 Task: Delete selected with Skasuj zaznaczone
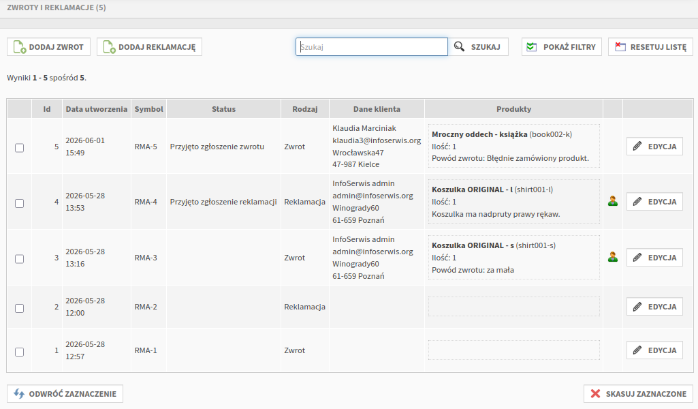click(638, 394)
